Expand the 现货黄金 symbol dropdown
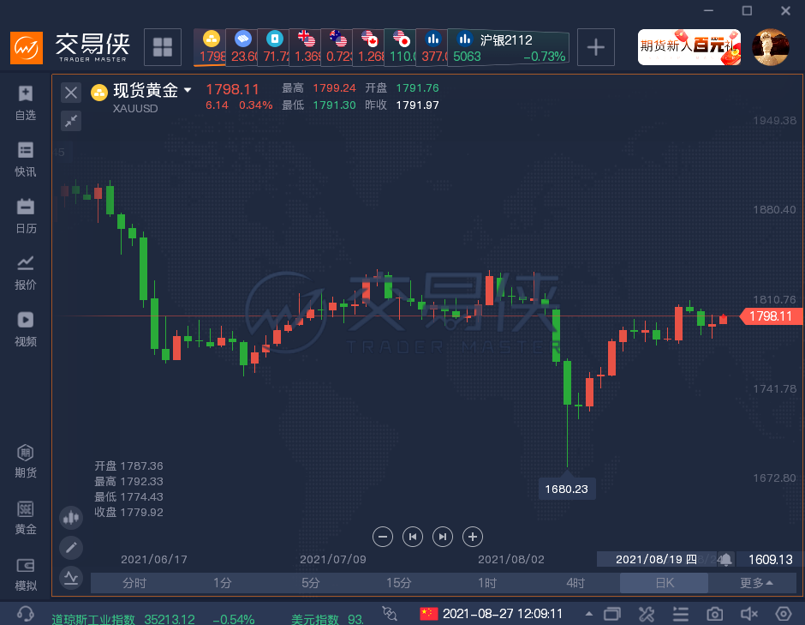The image size is (805, 625). [188, 90]
